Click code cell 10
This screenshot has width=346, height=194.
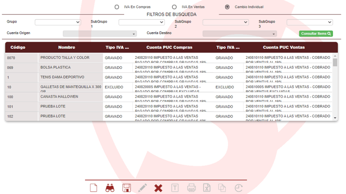point(22,87)
